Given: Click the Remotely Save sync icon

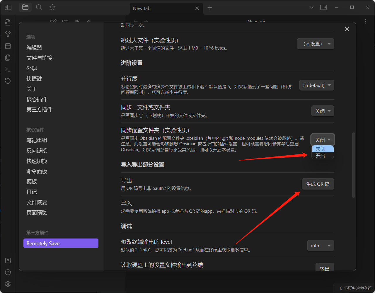Looking at the screenshot, I should point(8,81).
